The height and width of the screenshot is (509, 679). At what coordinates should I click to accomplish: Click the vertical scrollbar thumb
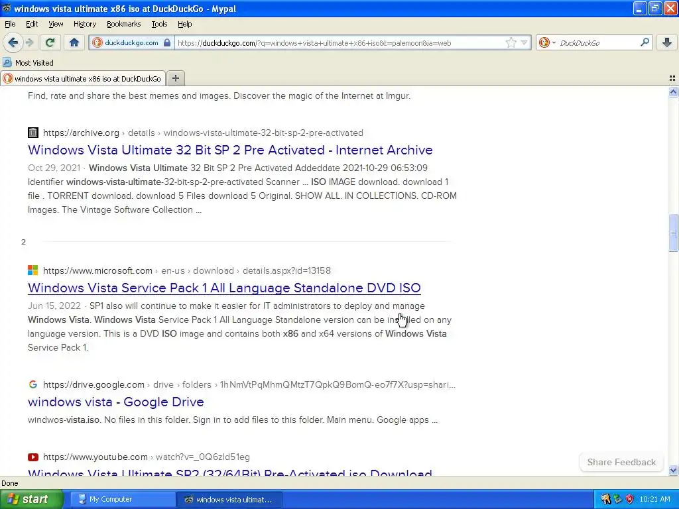(x=673, y=233)
